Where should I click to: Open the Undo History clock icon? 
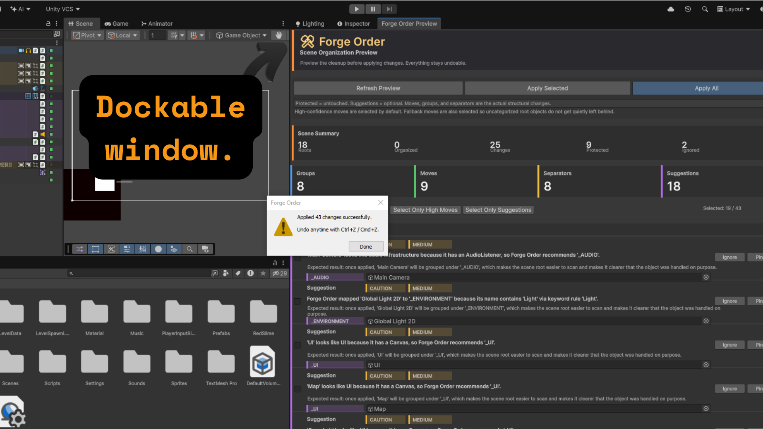click(x=688, y=9)
